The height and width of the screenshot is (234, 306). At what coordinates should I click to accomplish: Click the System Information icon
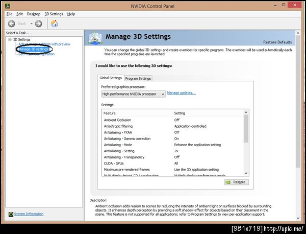11,214
